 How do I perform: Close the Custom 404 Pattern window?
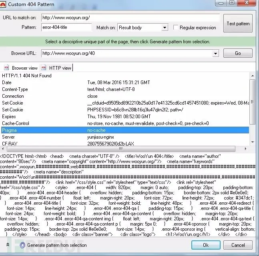[x=247, y=3]
